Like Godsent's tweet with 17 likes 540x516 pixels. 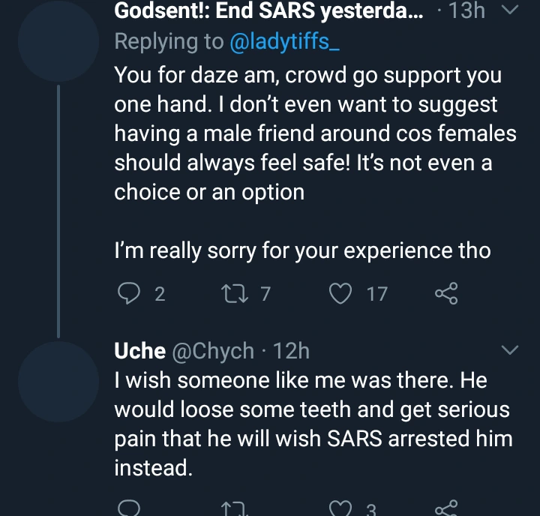(x=341, y=294)
